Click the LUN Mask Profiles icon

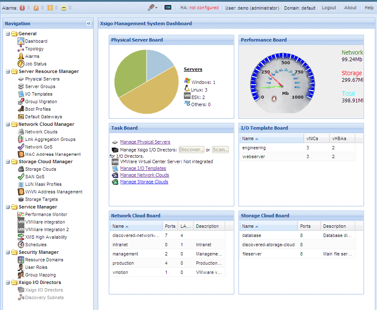point(21,184)
